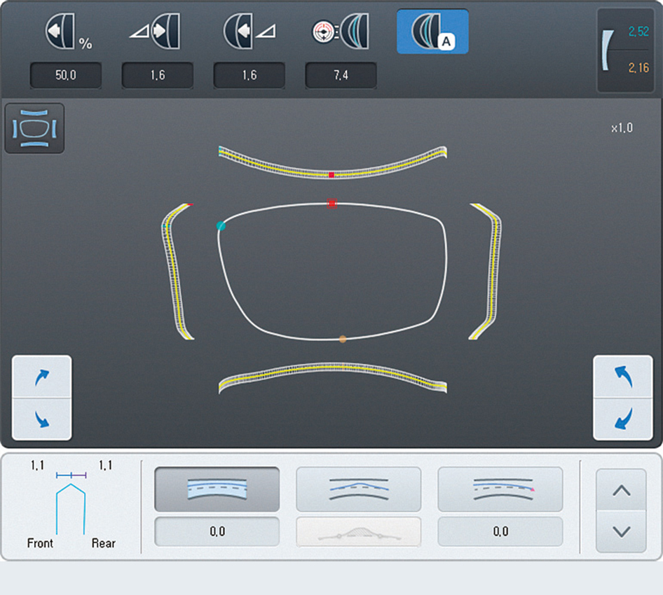
Task: Click the cyan dot on lens outline
Action: [221, 225]
